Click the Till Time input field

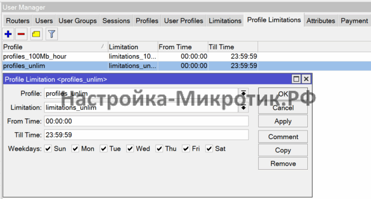[146, 135]
